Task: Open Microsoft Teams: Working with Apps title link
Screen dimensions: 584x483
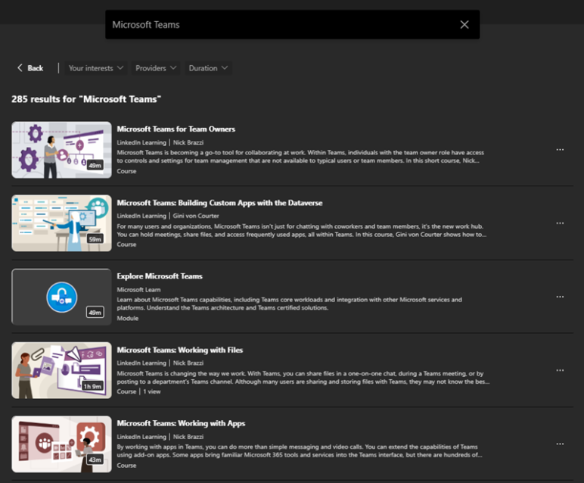Action: coord(181,423)
